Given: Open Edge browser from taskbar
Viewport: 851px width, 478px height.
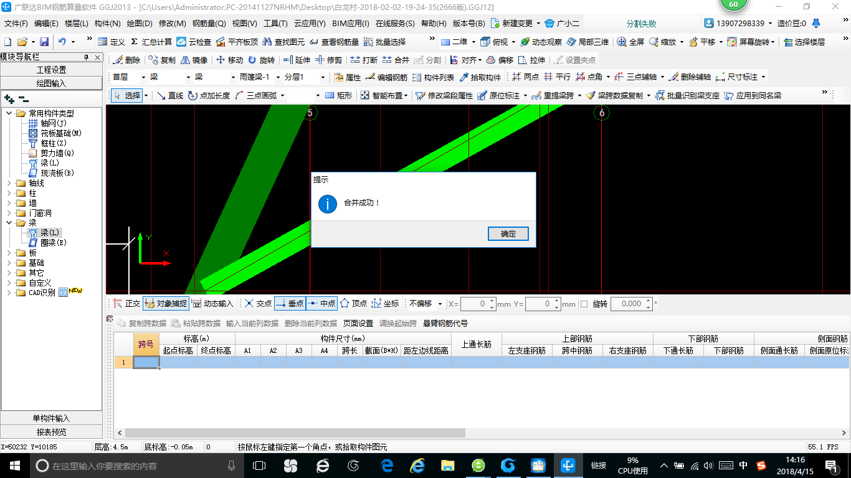Looking at the screenshot, I should (x=386, y=465).
